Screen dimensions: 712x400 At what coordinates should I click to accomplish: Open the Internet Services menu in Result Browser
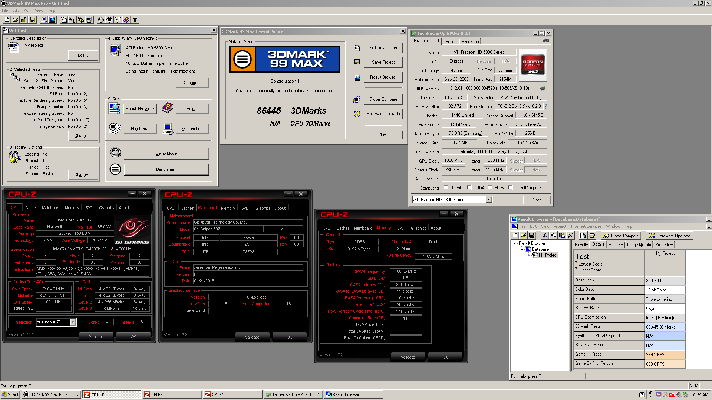click(x=586, y=226)
